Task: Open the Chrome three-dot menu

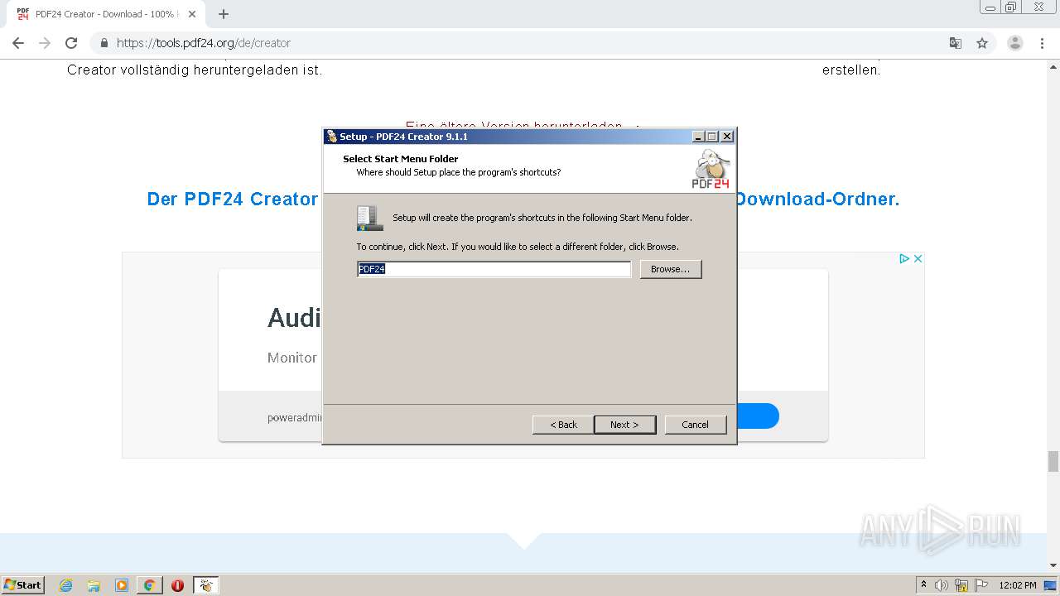Action: tap(1042, 43)
